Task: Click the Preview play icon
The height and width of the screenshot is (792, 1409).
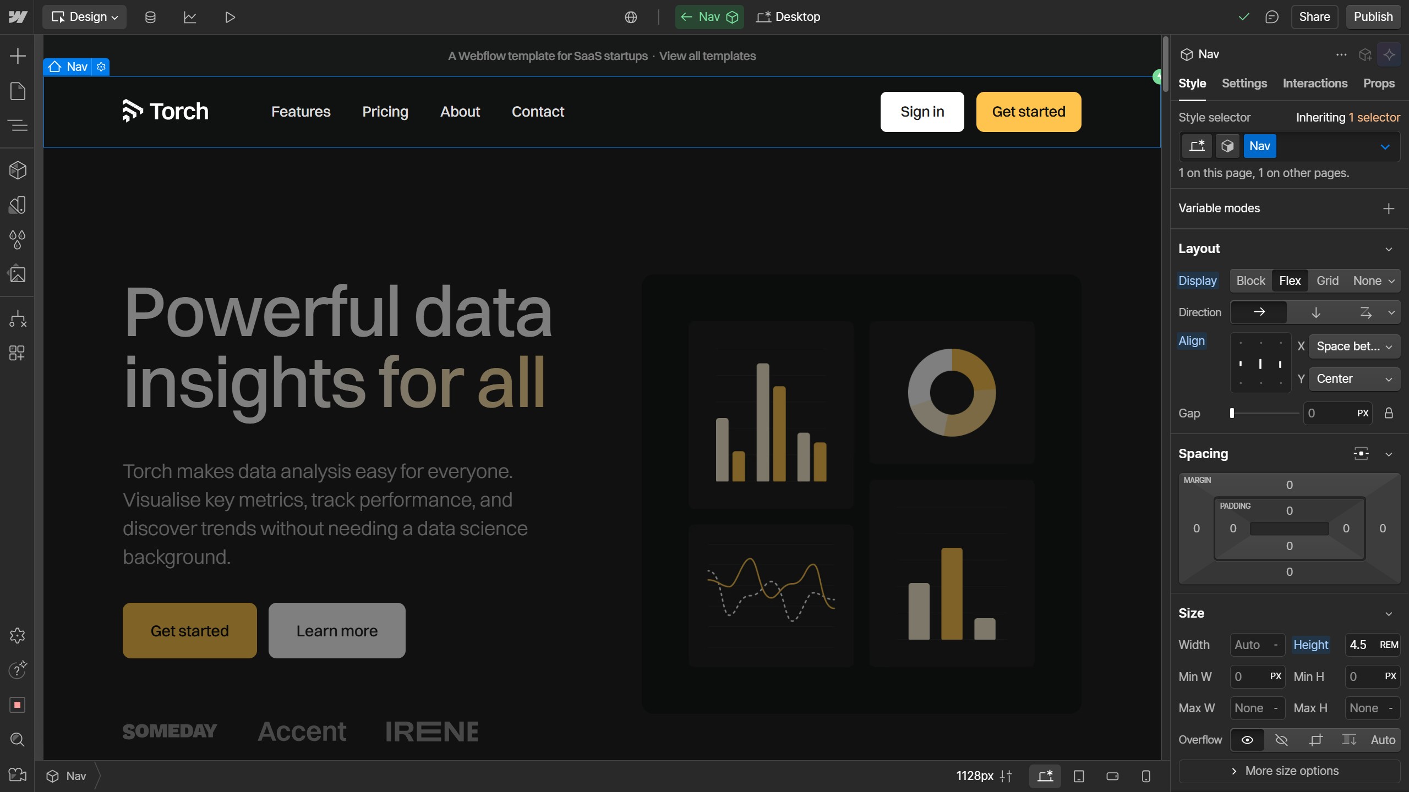Action: point(230,17)
